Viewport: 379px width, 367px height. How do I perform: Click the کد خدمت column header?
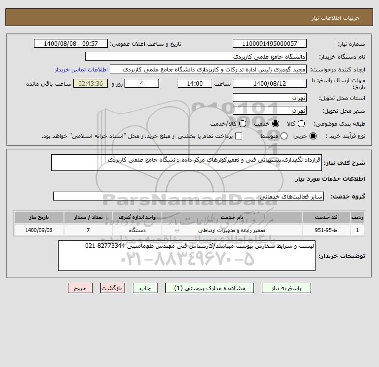pyautogui.click(x=326, y=217)
